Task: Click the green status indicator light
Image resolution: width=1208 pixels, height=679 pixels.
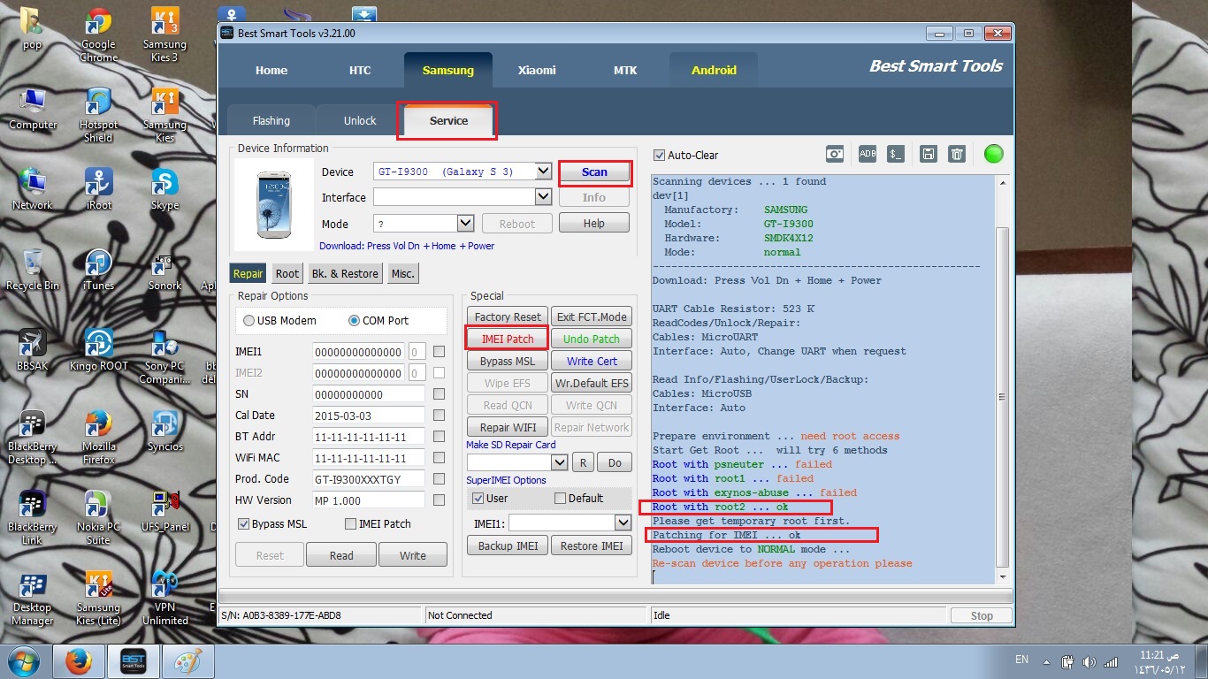Action: click(x=994, y=154)
